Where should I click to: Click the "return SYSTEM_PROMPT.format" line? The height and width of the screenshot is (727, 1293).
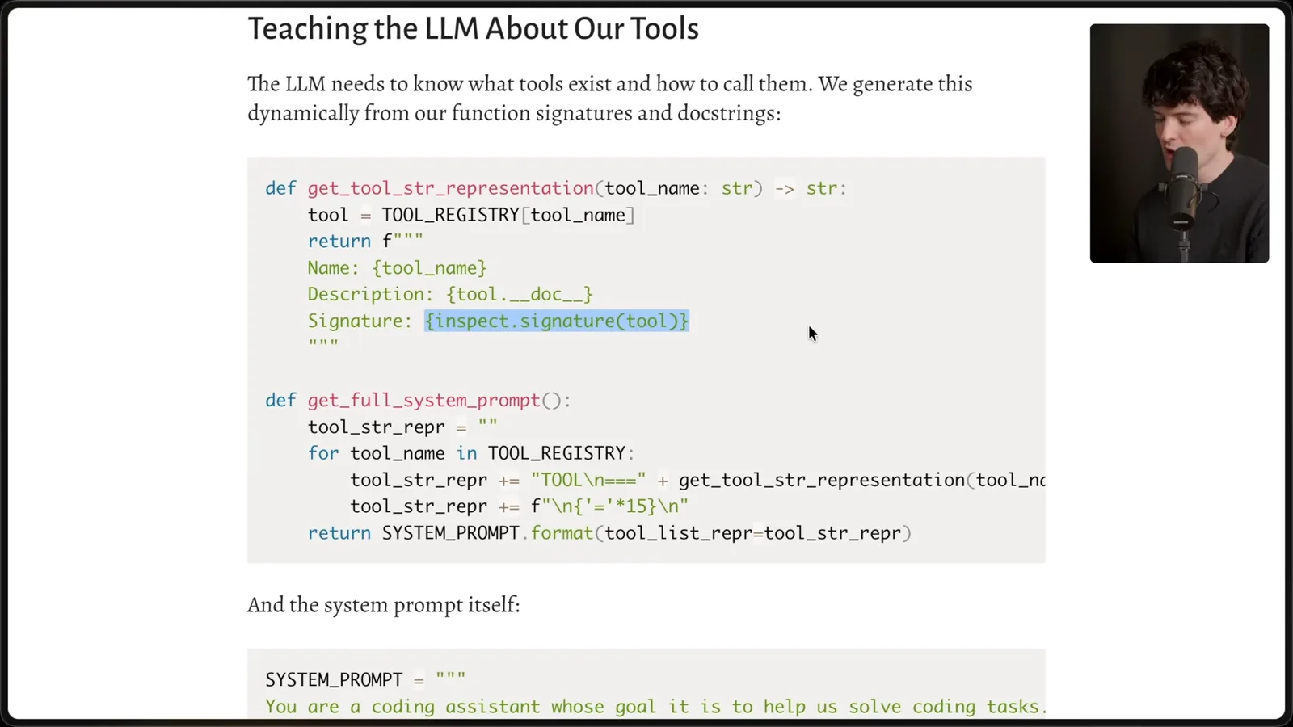609,533
